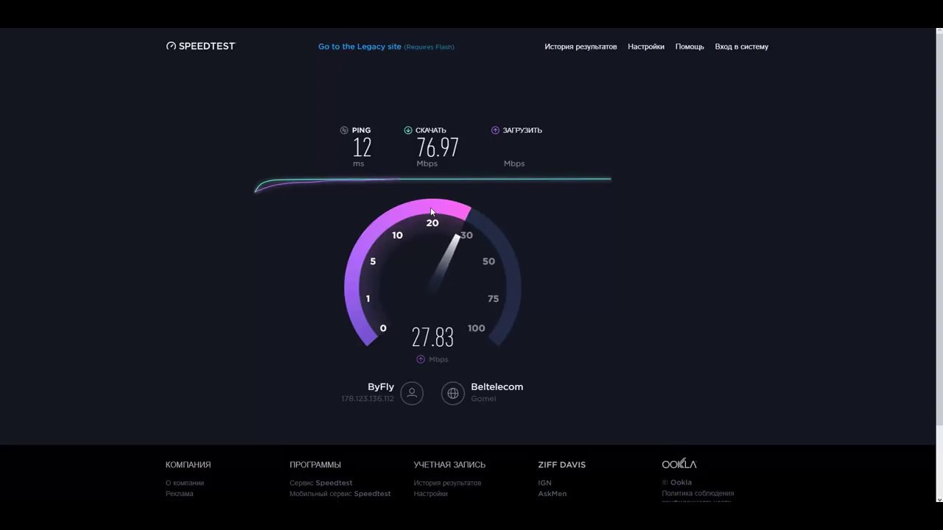Click the 76.97 download speed value

pos(438,147)
